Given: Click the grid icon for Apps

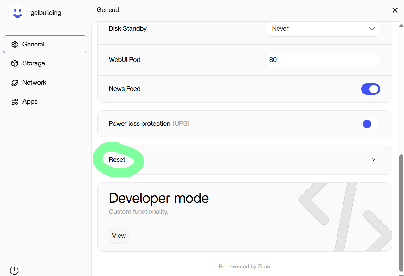Looking at the screenshot, I should click(15, 102).
